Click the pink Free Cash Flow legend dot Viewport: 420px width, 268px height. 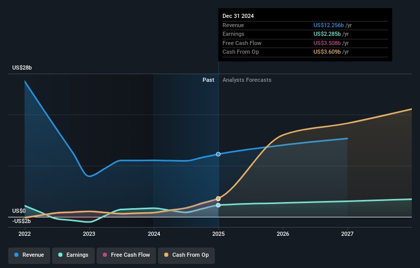106,255
